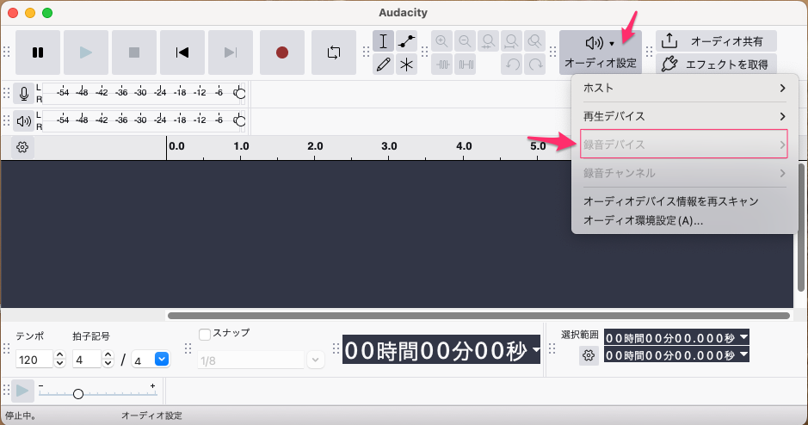The height and width of the screenshot is (425, 808).
Task: Click the playback speed slider
Action: (x=78, y=393)
